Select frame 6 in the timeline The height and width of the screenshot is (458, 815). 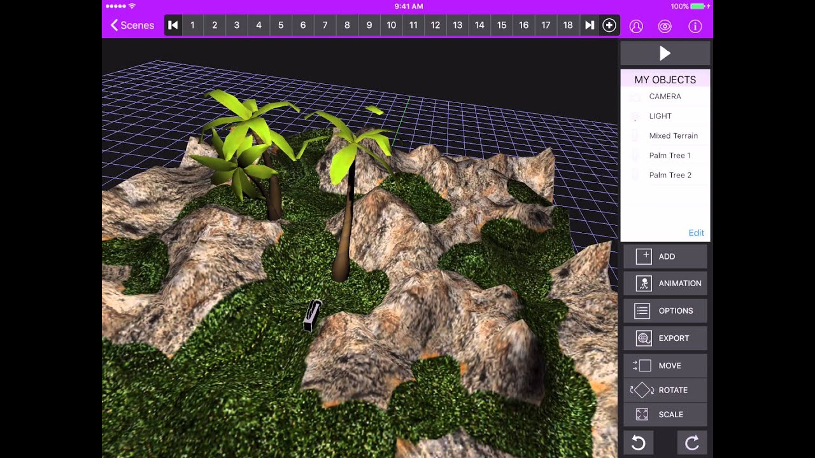tap(303, 25)
